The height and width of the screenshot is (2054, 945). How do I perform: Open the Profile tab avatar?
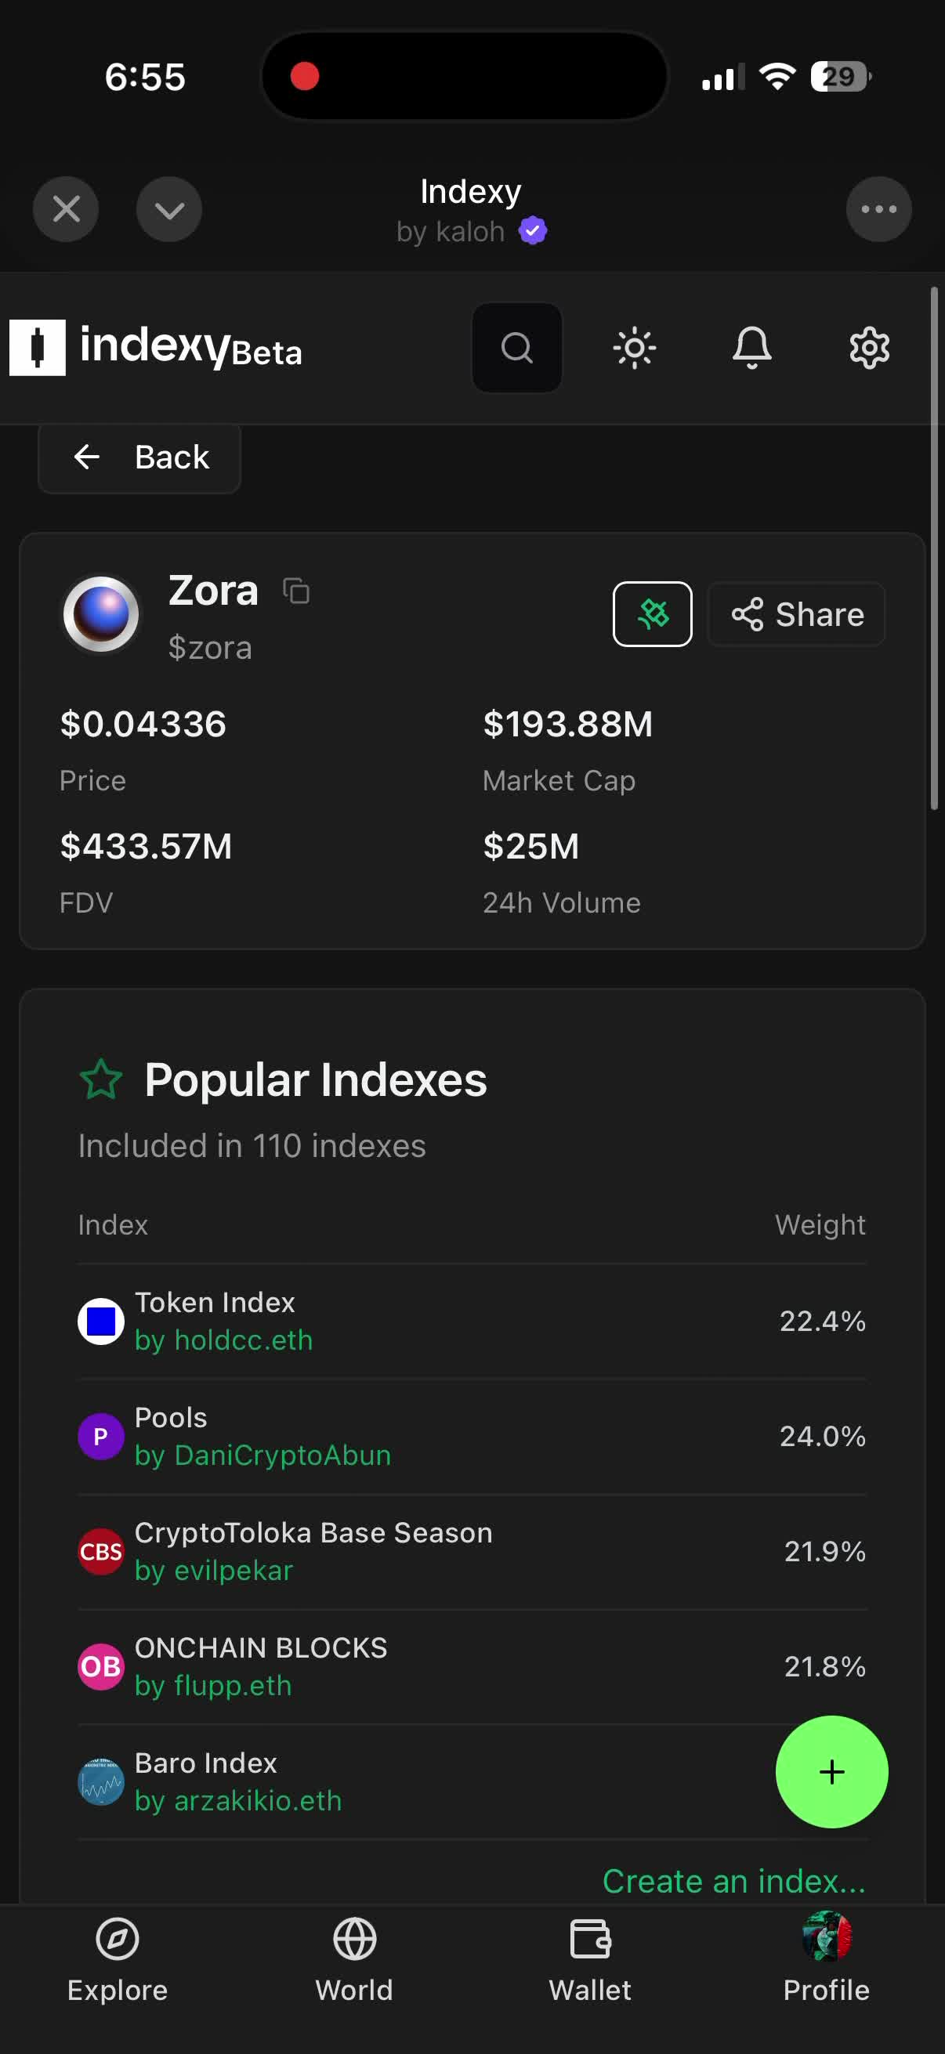point(826,1937)
